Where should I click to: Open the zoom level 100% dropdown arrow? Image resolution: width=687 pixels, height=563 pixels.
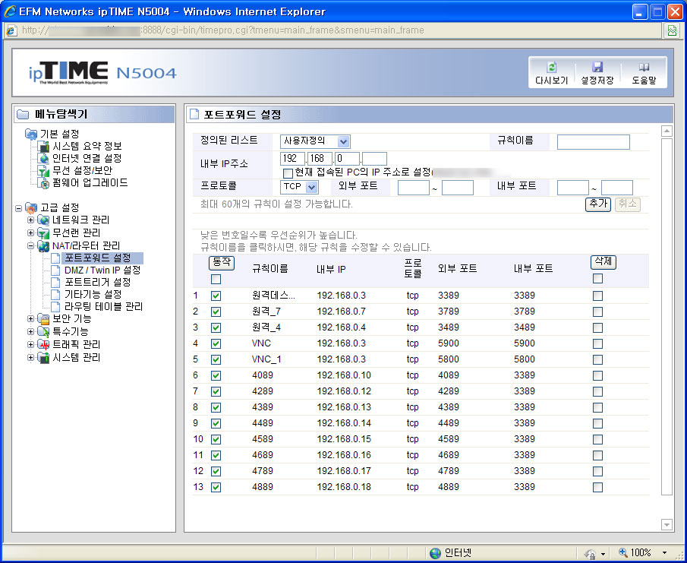665,553
